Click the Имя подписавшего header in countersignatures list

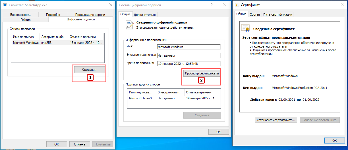click(142, 92)
